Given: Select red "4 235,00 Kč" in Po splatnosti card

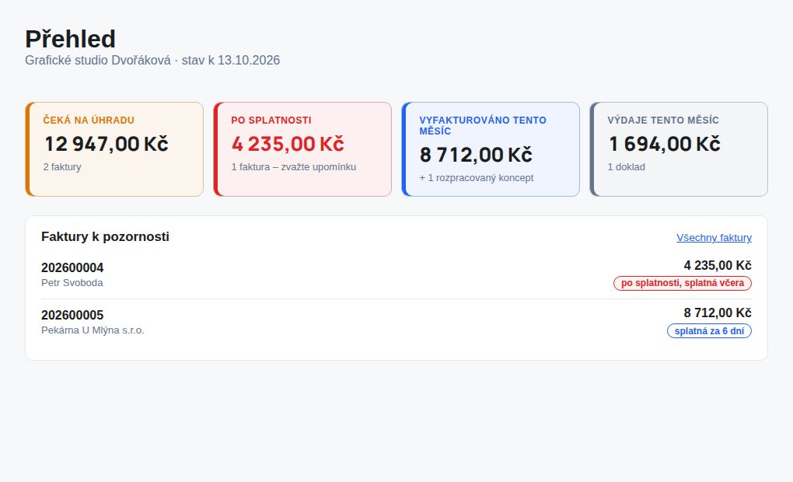Looking at the screenshot, I should coord(288,144).
